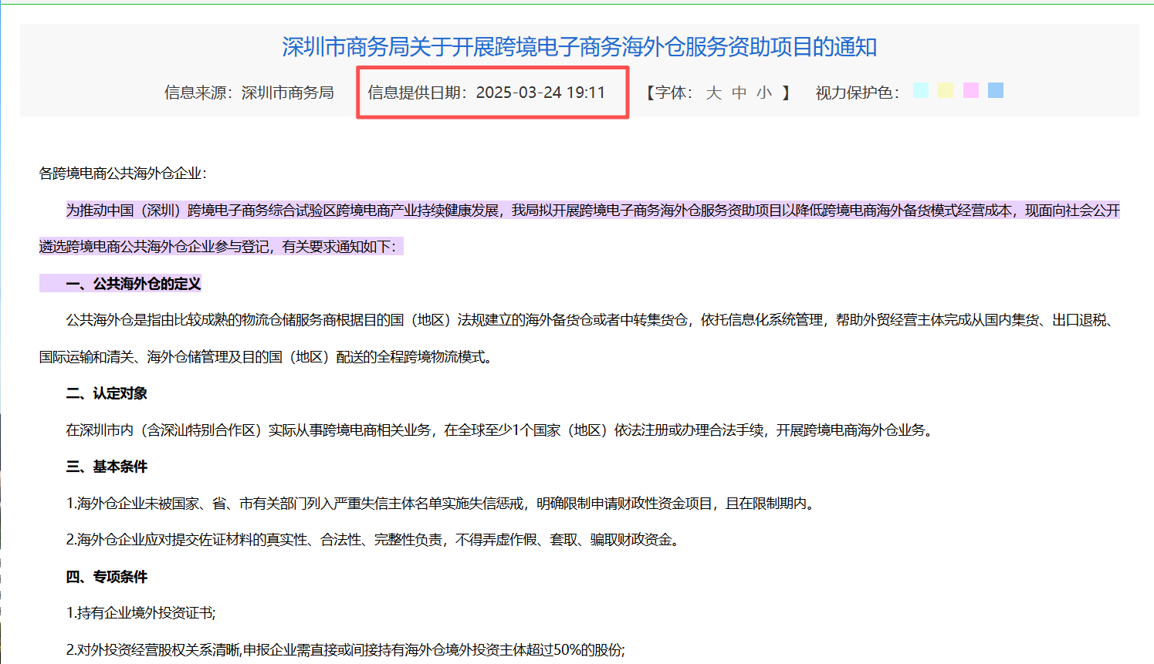Image resolution: width=1154 pixels, height=664 pixels.
Task: Click heading 二、认定对象
Action: [107, 393]
